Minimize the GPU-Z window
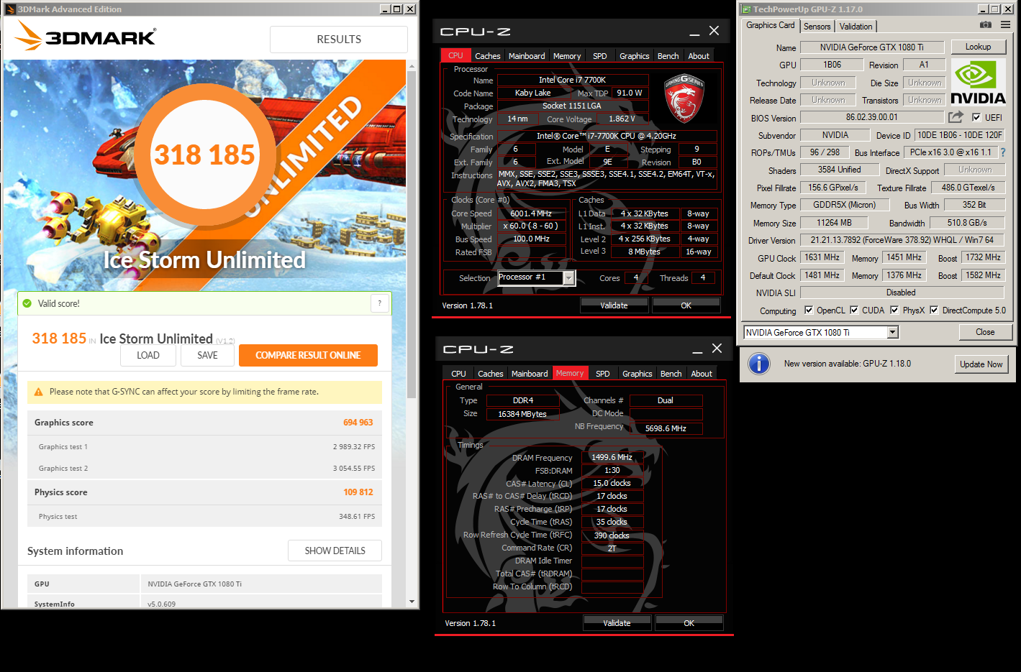The image size is (1021, 672). point(984,9)
